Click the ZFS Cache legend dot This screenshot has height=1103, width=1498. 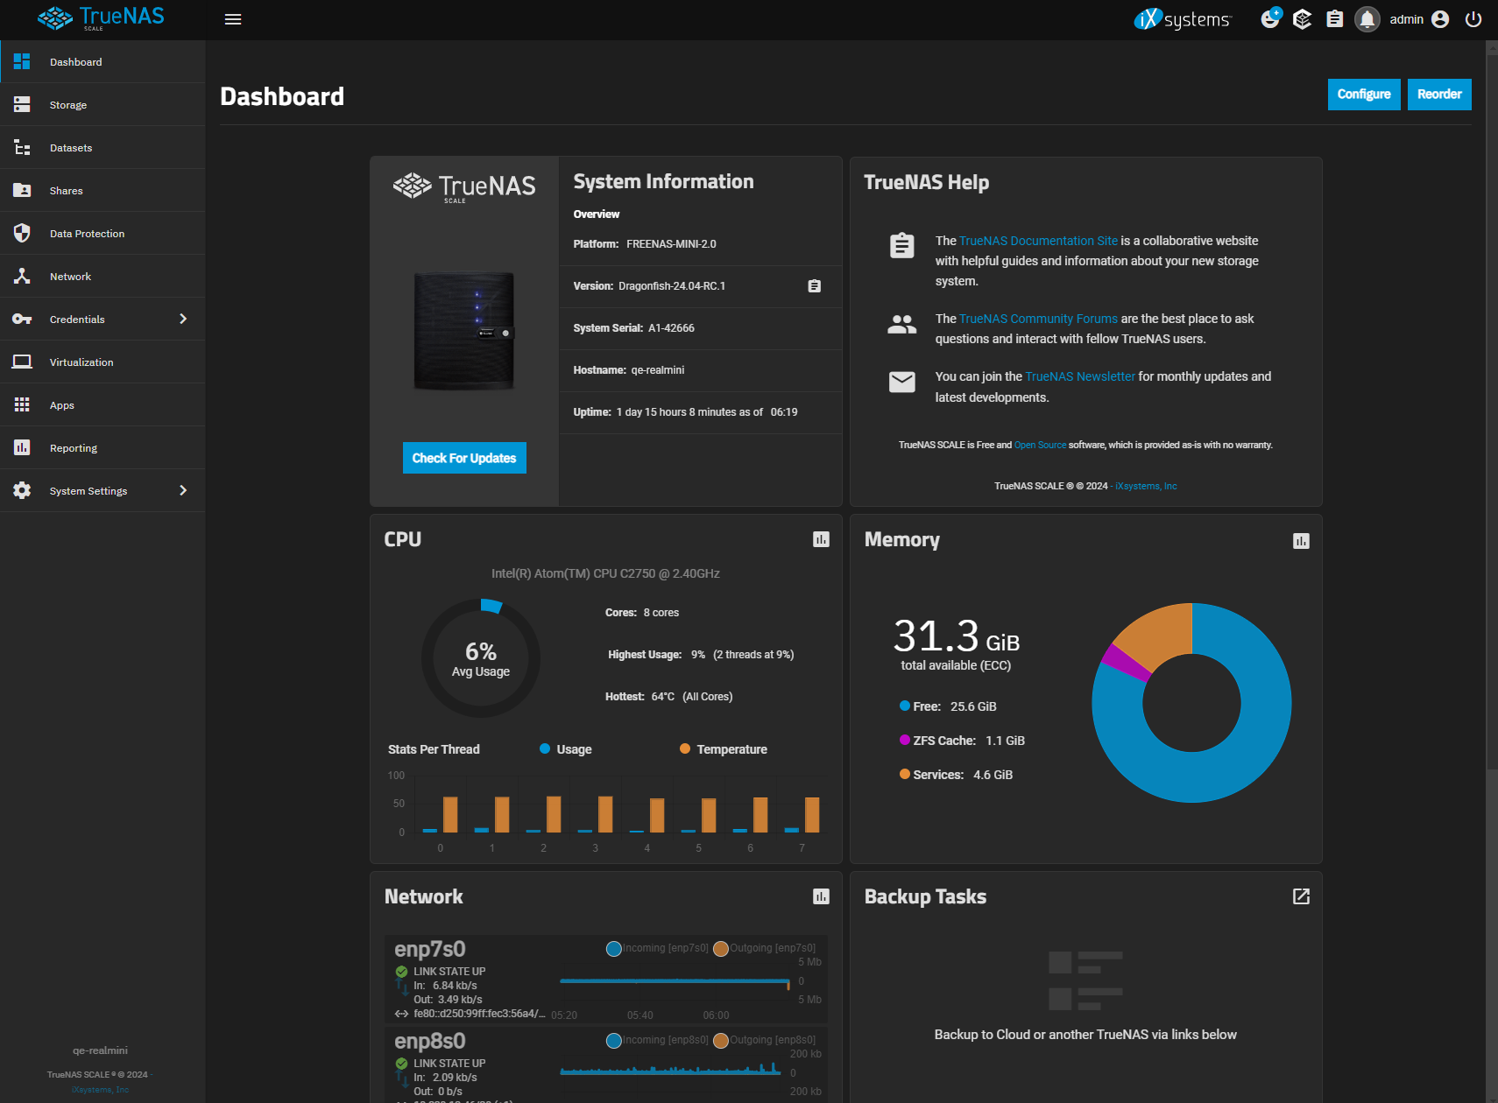click(x=905, y=740)
